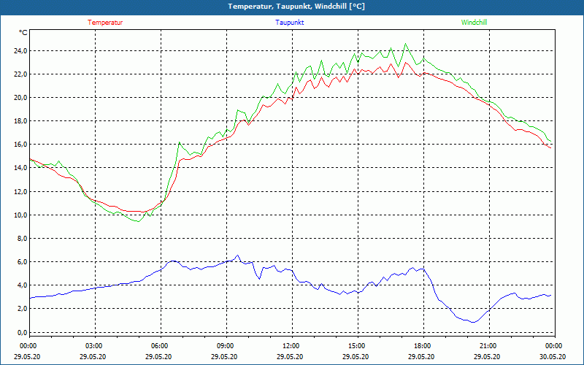The image size is (584, 365).
Task: Click the 03:00 time axis label
Action: (x=93, y=346)
